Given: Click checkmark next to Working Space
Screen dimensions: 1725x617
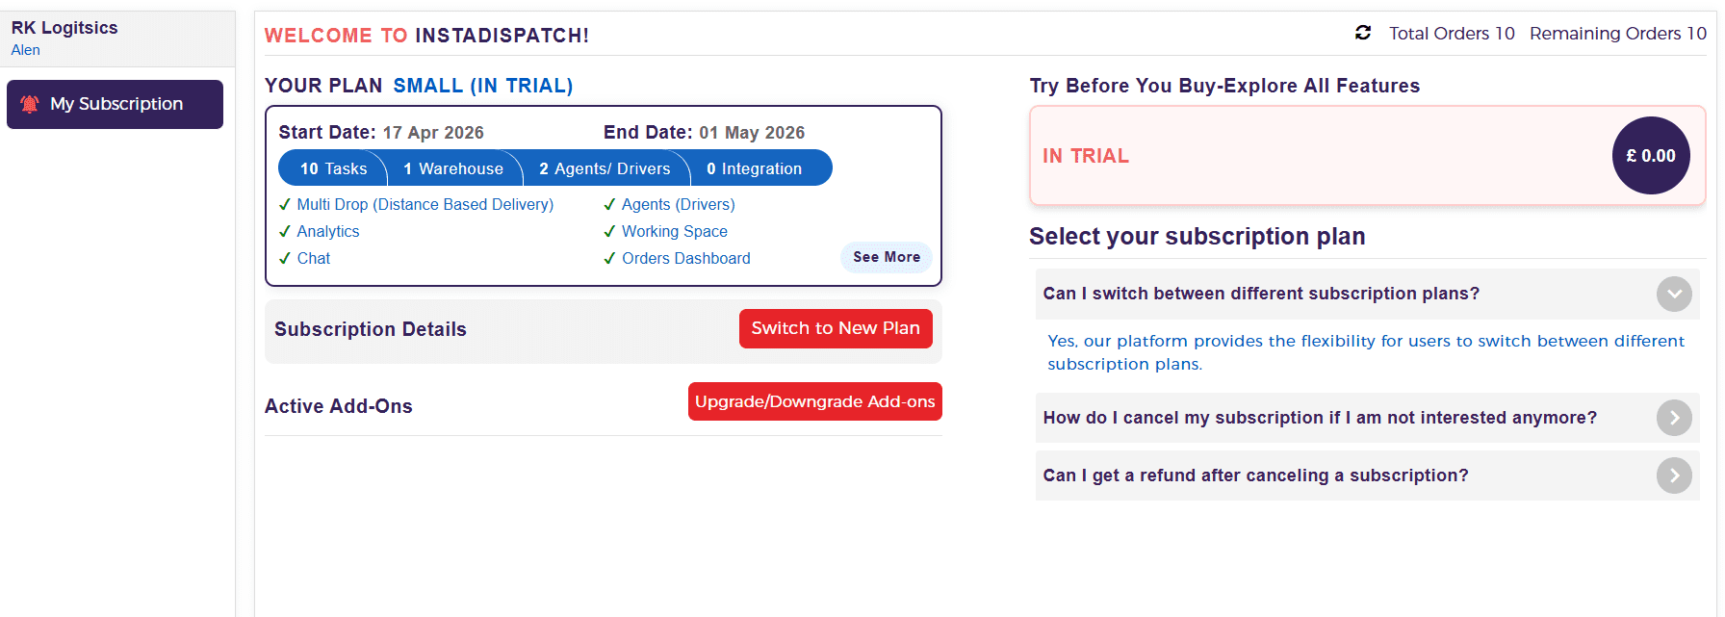Looking at the screenshot, I should 609,231.
